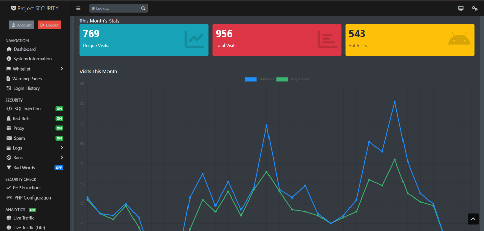
Task: Open Warning Pages menu item
Action: tap(34, 78)
